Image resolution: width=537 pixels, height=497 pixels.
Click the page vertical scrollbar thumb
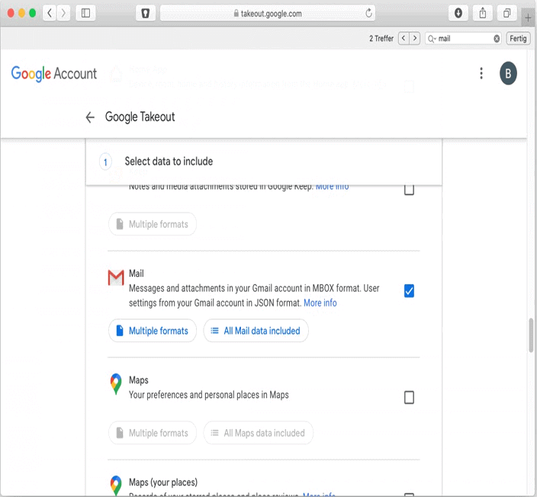(x=531, y=335)
